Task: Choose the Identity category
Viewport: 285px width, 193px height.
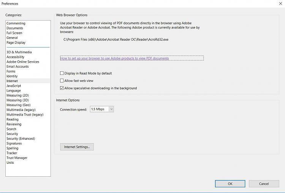Action: point(12,76)
